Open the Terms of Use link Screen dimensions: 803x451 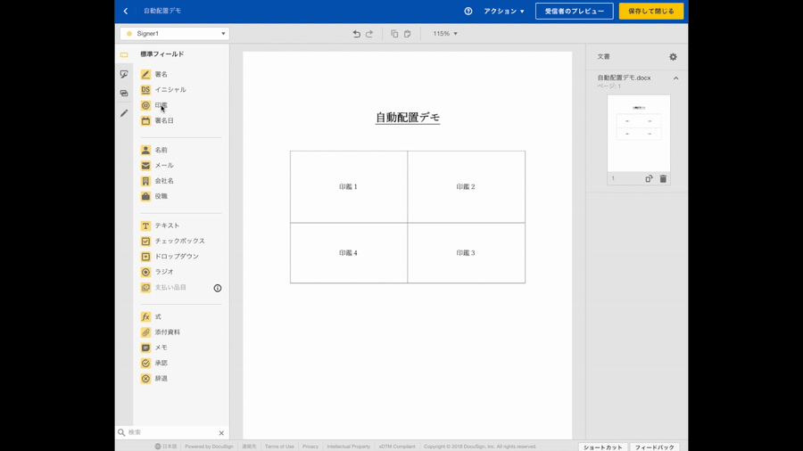tap(279, 447)
